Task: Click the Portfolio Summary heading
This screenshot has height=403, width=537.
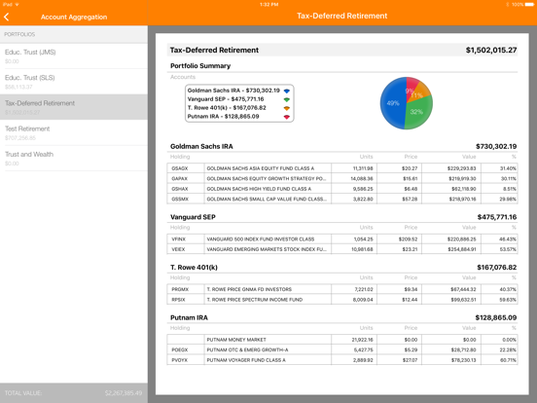Action: point(200,66)
